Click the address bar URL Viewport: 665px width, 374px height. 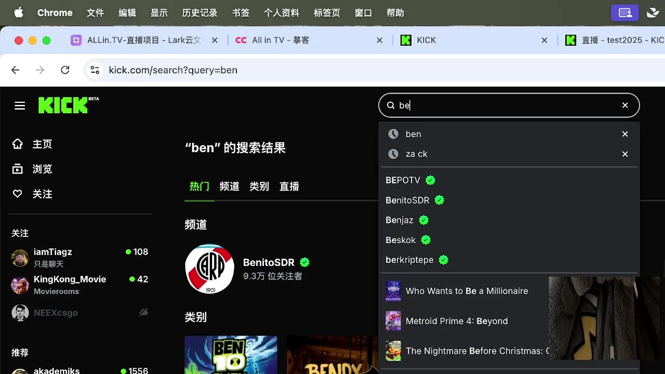(173, 70)
